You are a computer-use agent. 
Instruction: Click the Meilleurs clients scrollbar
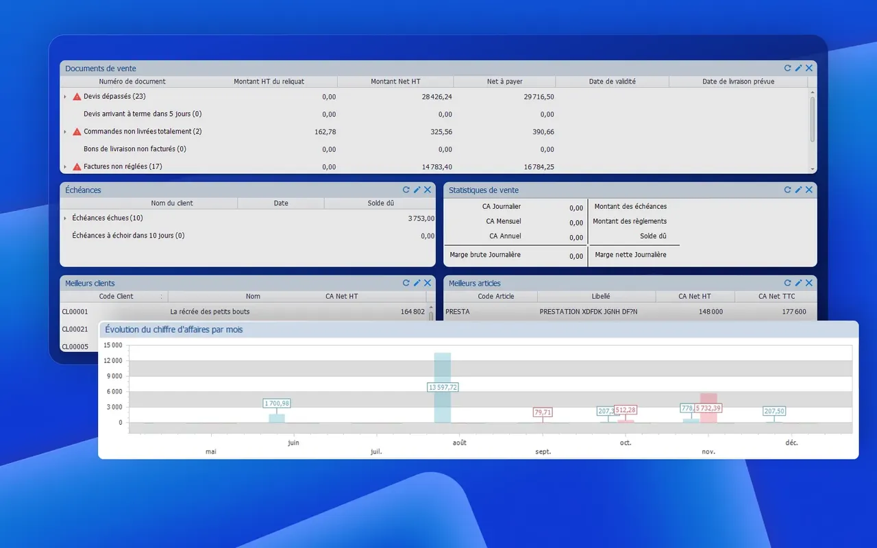click(431, 315)
